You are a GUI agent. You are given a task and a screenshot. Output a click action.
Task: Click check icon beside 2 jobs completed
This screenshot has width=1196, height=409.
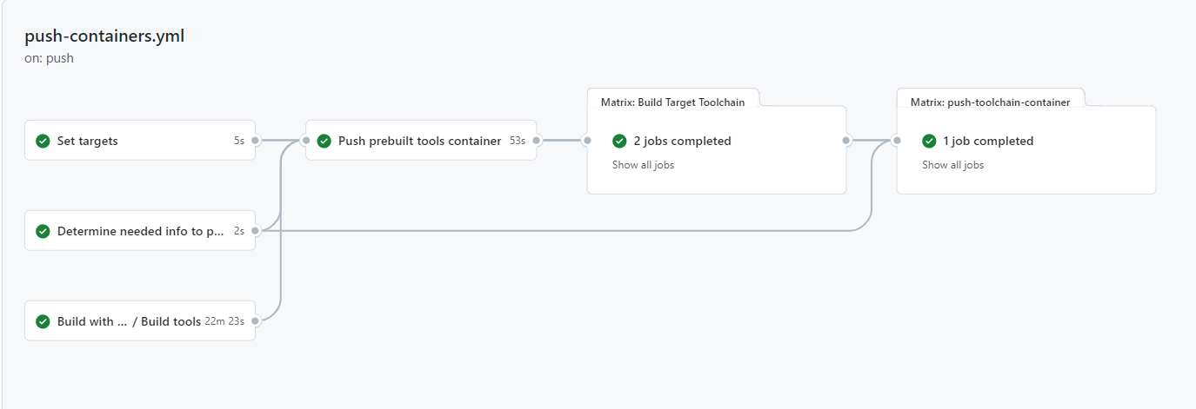pos(619,141)
